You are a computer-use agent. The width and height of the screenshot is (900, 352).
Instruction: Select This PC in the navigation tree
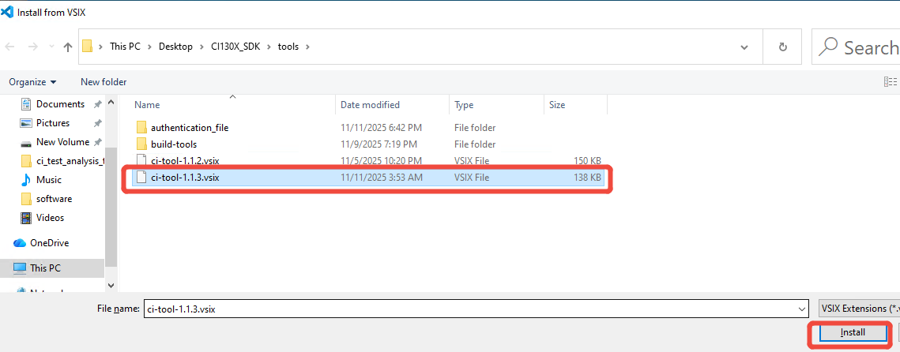click(45, 268)
